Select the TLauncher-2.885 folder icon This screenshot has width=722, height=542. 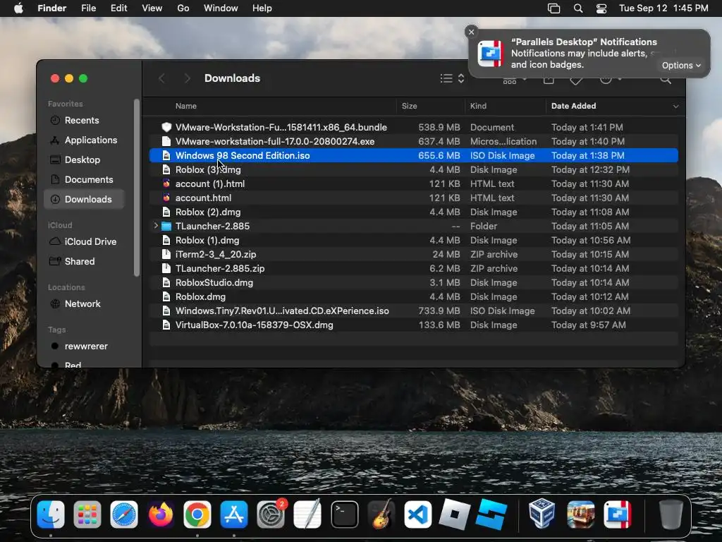pyautogui.click(x=166, y=227)
